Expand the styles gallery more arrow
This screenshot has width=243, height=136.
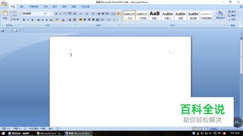point(214,19)
